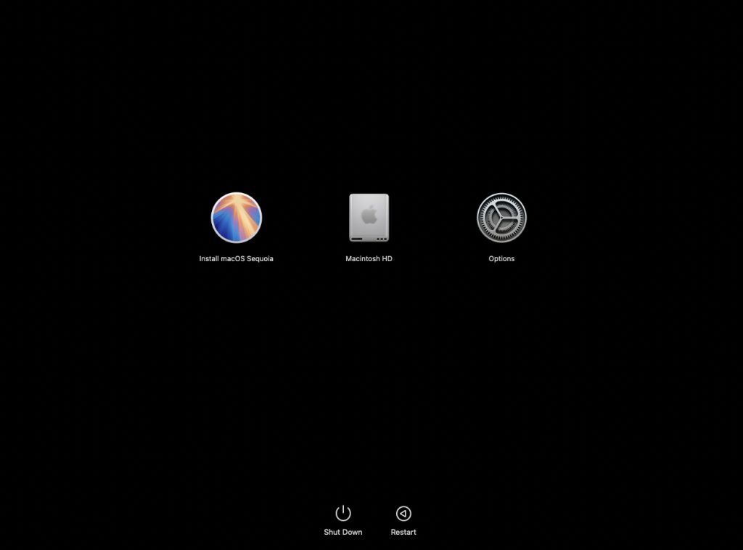Click the "Shut Down" text label

pos(343,533)
